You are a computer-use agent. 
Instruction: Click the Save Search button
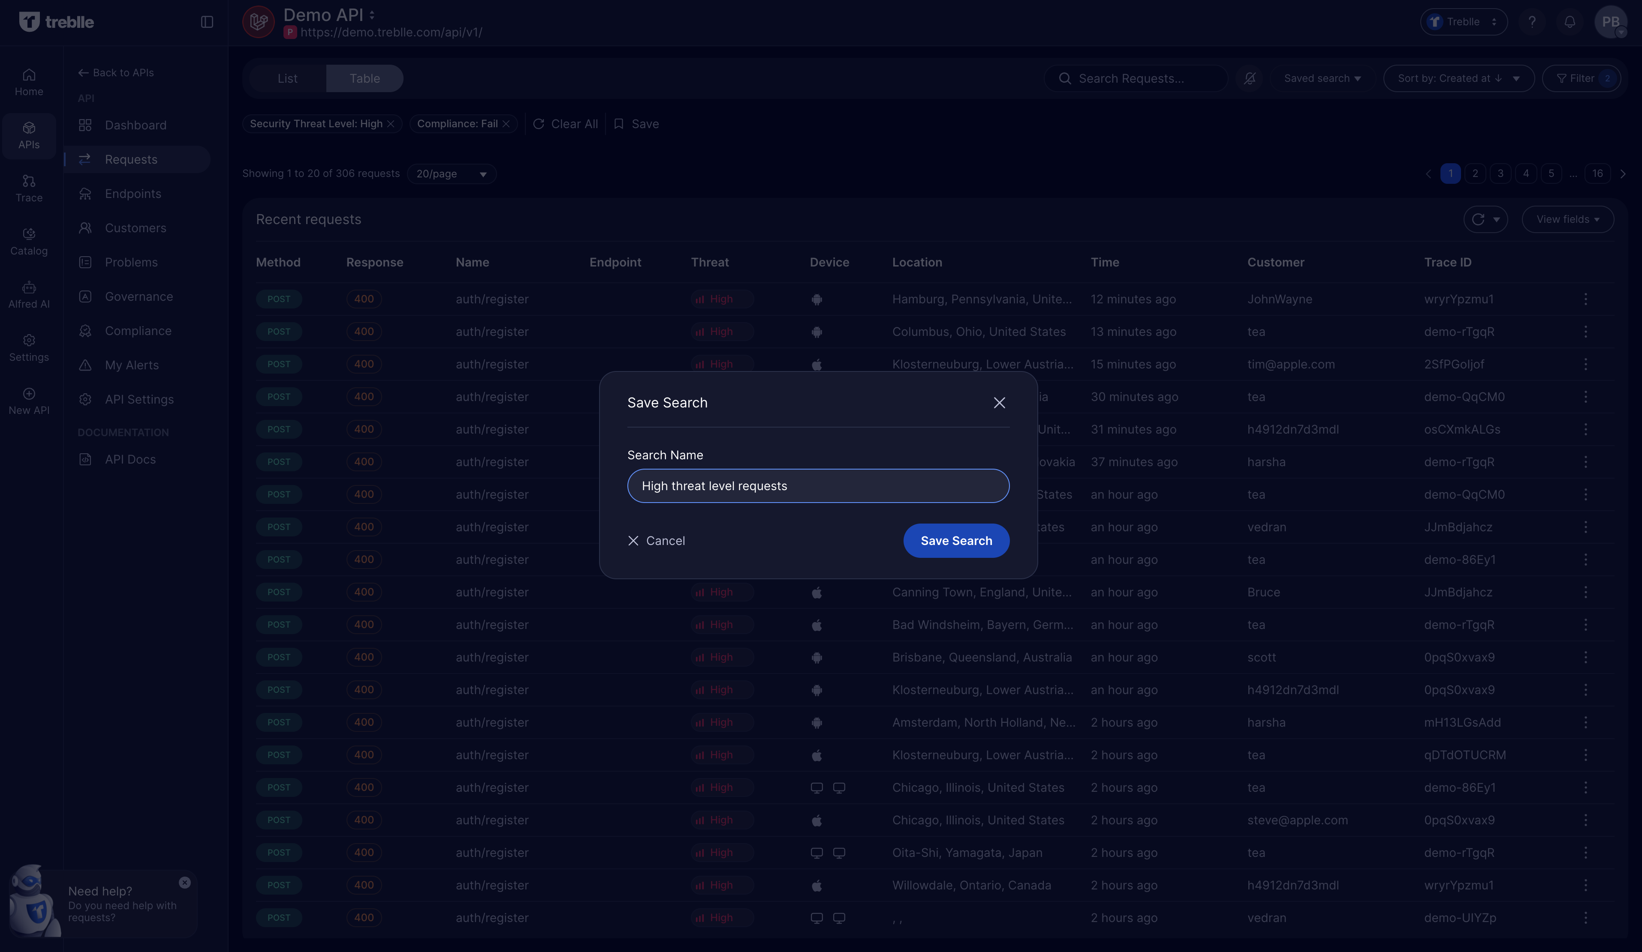click(956, 540)
